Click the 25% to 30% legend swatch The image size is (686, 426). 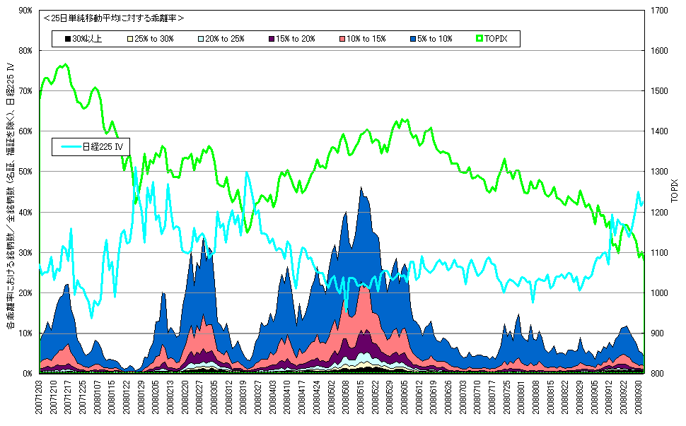[x=130, y=39]
